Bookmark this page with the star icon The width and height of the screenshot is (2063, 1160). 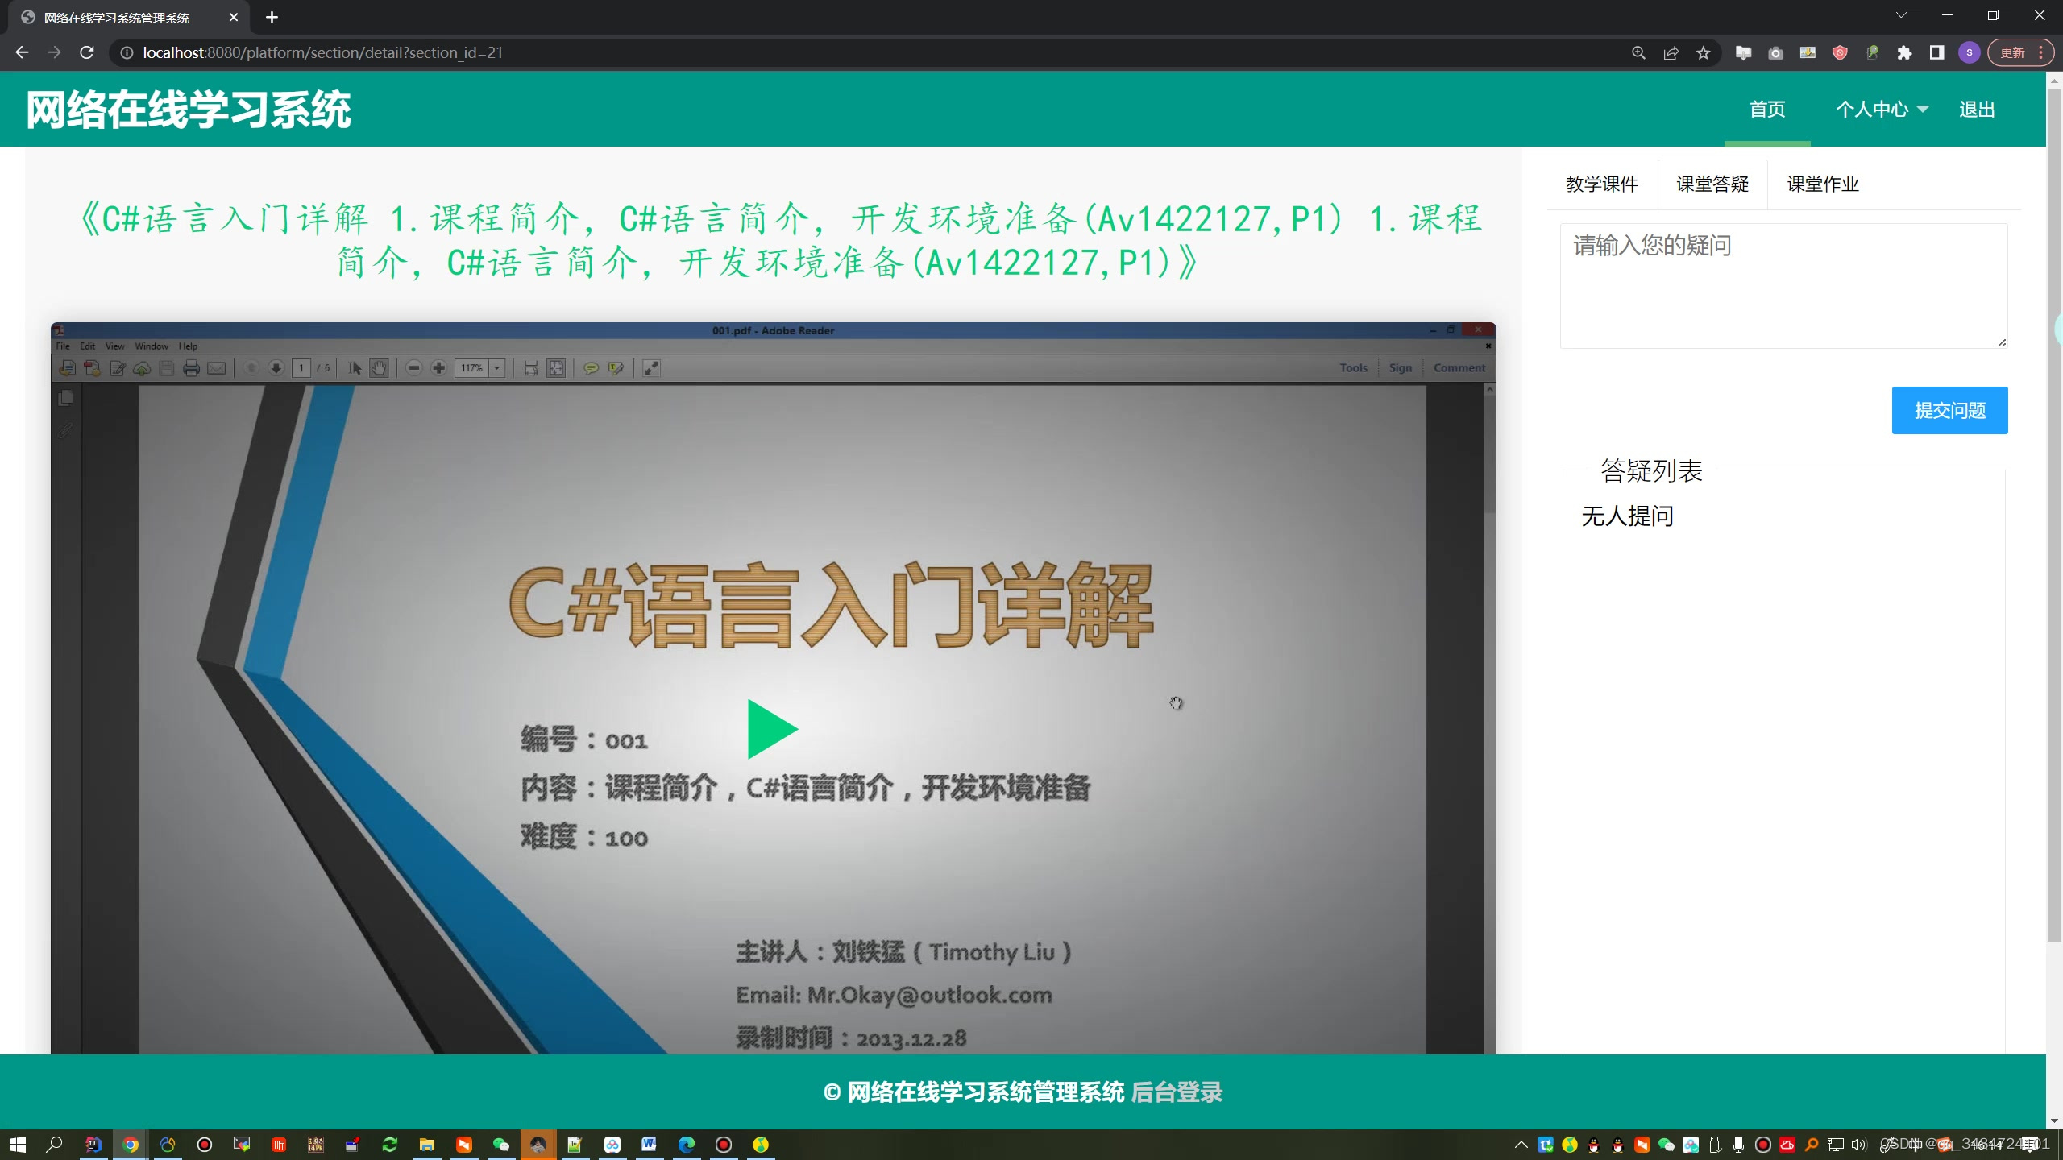pos(1703,52)
